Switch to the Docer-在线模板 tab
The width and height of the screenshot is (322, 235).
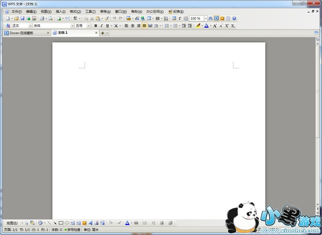25,33
